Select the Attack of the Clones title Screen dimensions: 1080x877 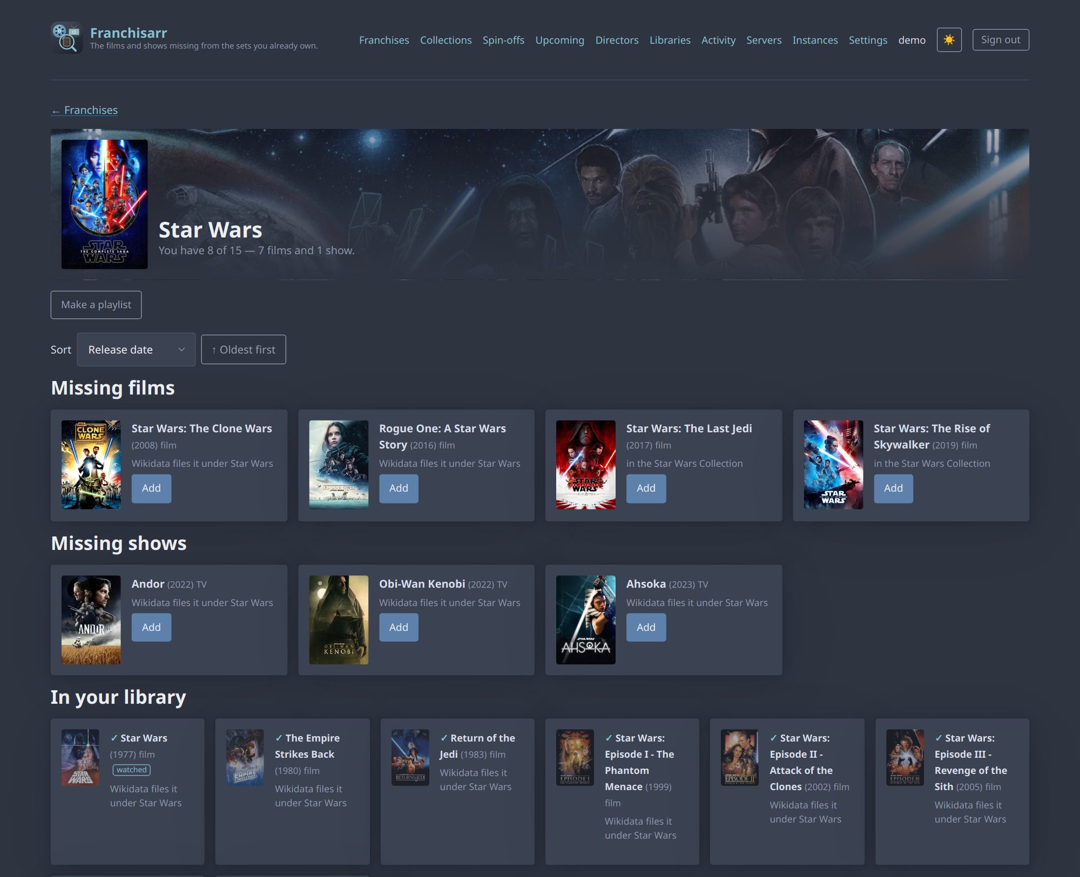(801, 763)
